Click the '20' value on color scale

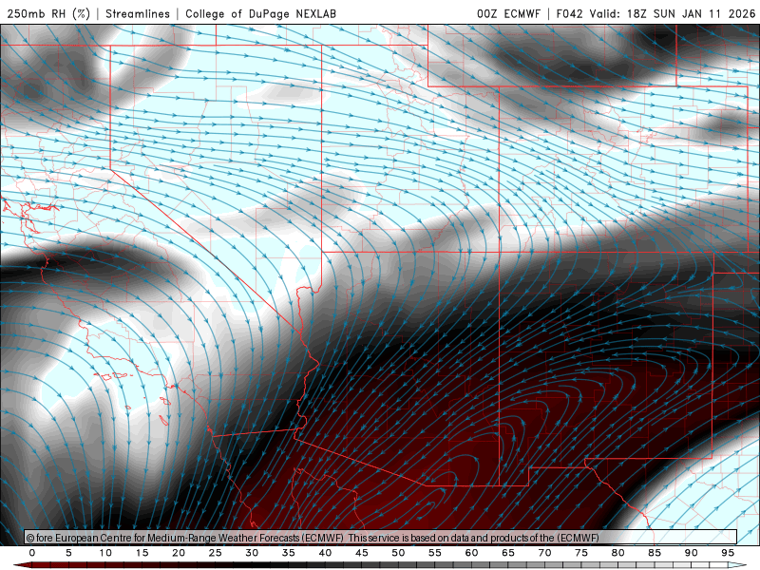[179, 553]
